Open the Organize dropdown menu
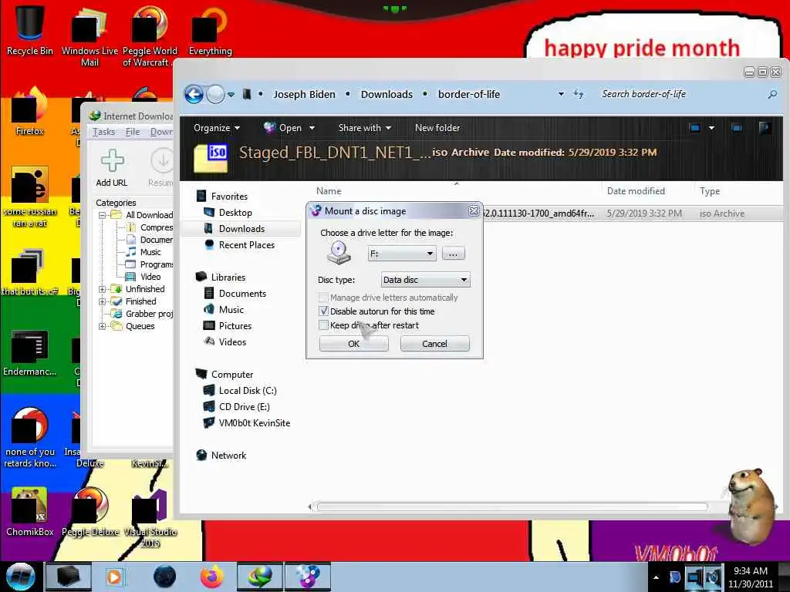Screen dimensions: 790x592 (217, 128)
